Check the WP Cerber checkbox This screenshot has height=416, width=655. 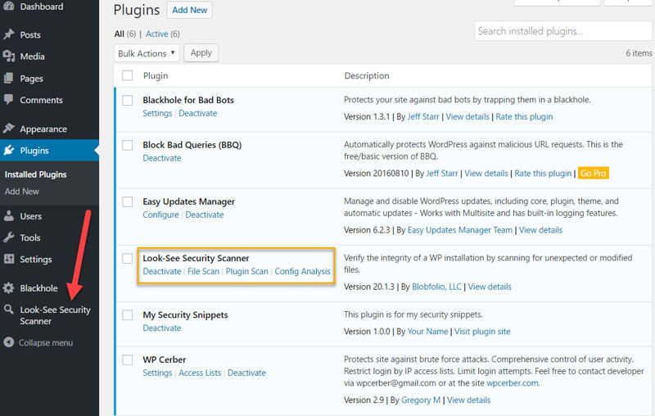(x=128, y=359)
